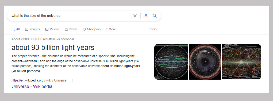Open the Tools options
The height and width of the screenshot is (101, 273).
[153, 29]
